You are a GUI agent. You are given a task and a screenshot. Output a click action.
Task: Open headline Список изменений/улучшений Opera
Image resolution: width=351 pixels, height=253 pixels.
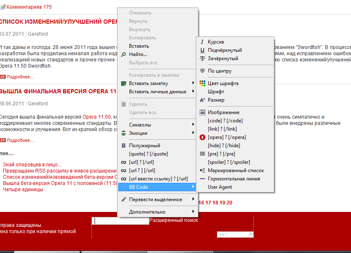tap(58, 22)
